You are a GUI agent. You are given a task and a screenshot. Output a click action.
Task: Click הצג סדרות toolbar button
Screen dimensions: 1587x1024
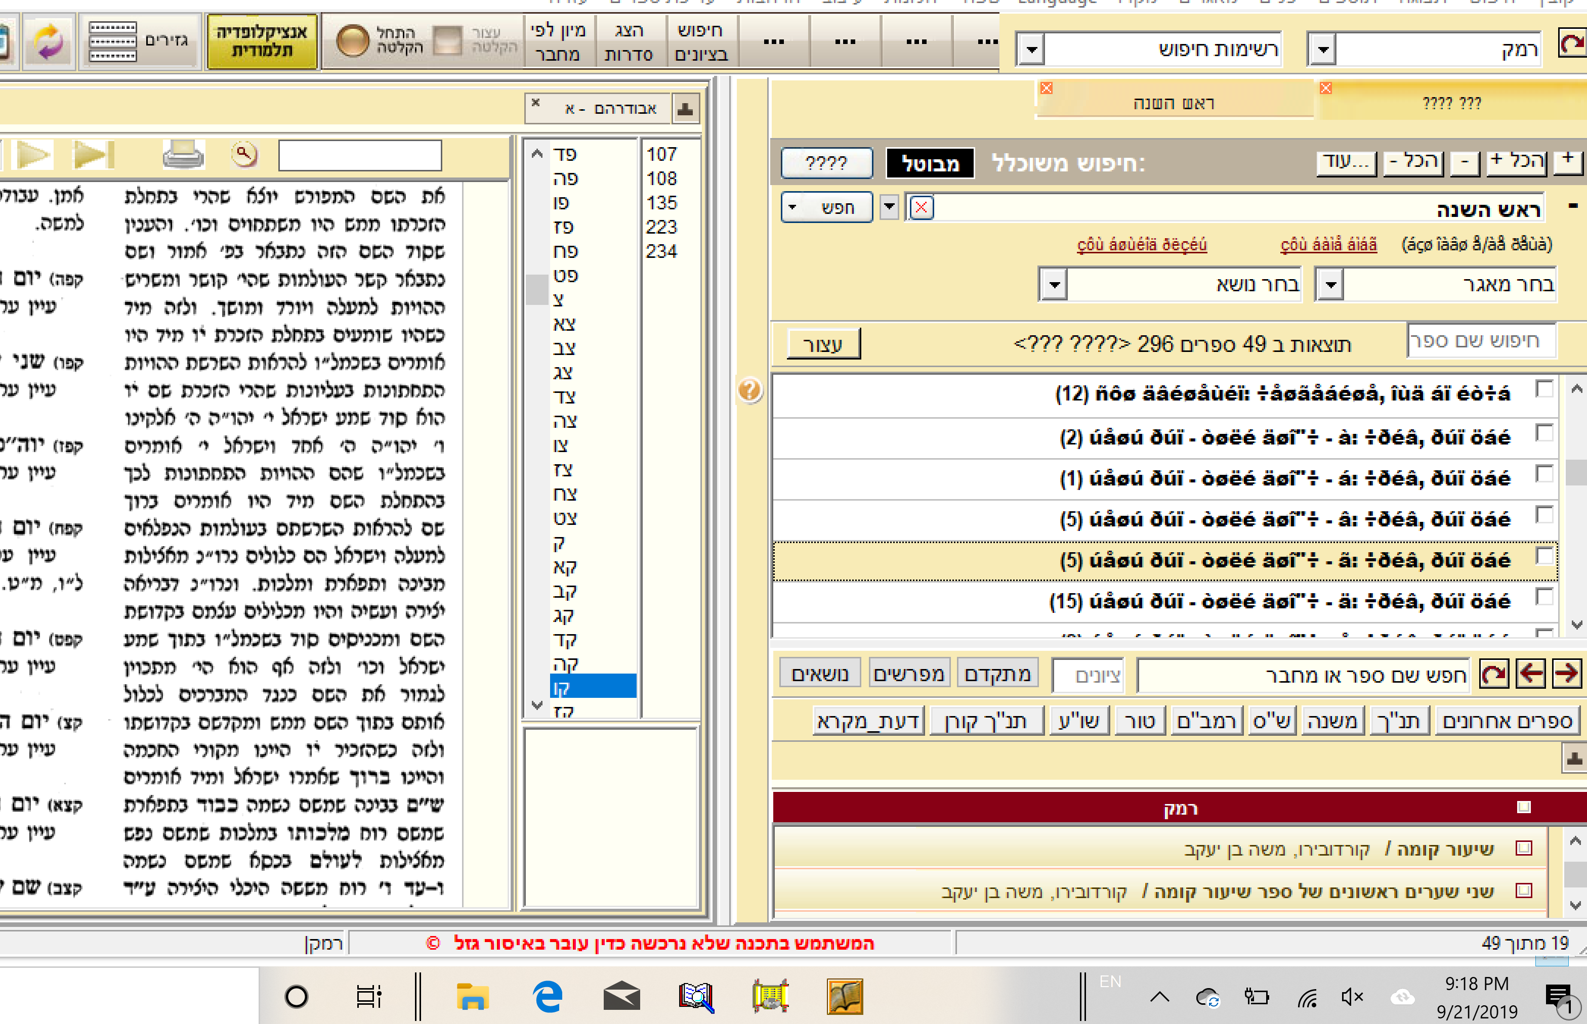(628, 42)
